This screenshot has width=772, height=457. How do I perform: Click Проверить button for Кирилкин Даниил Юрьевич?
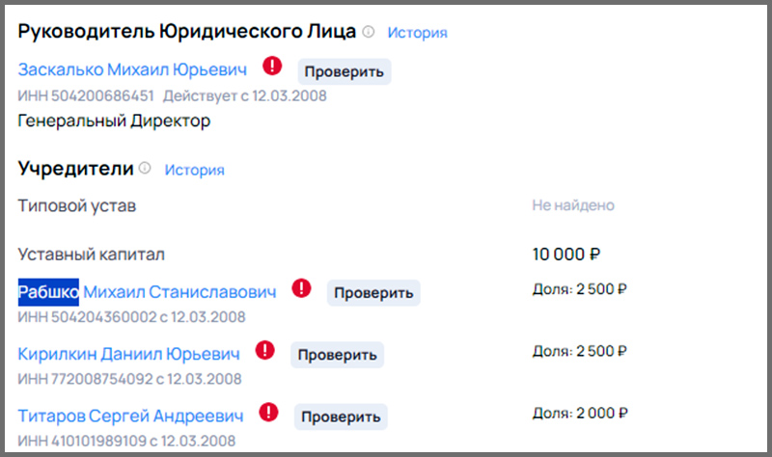click(x=337, y=355)
